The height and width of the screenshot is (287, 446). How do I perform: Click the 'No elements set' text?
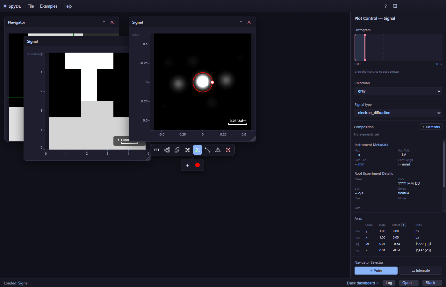367,134
